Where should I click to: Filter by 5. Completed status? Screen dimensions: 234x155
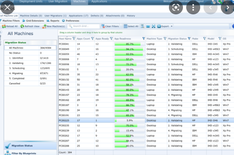(x=30, y=78)
